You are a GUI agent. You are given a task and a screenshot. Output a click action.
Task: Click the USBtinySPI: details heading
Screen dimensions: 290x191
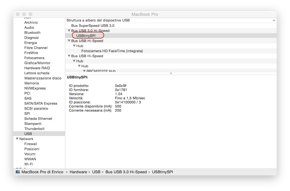click(x=77, y=77)
